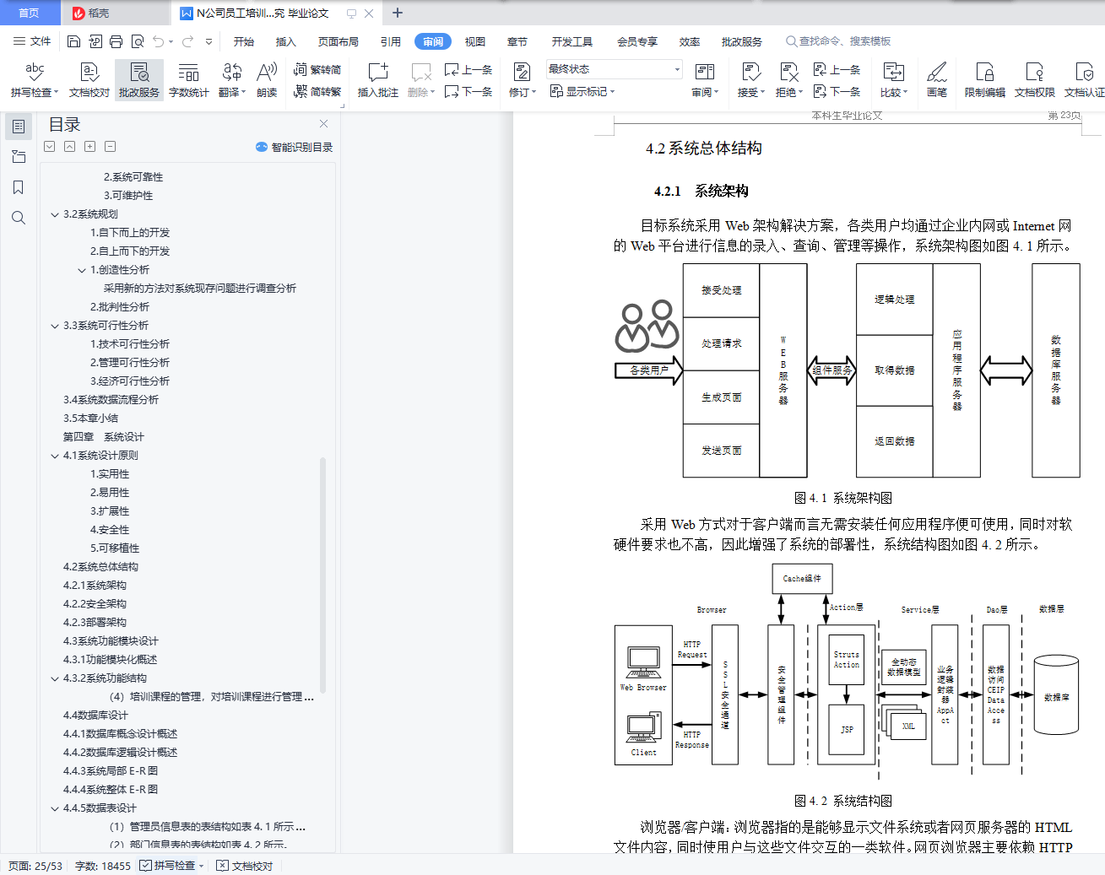Viewport: 1105px width, 875px height.
Task: Convert simplified to traditional (简转繁)
Action: pos(317,91)
